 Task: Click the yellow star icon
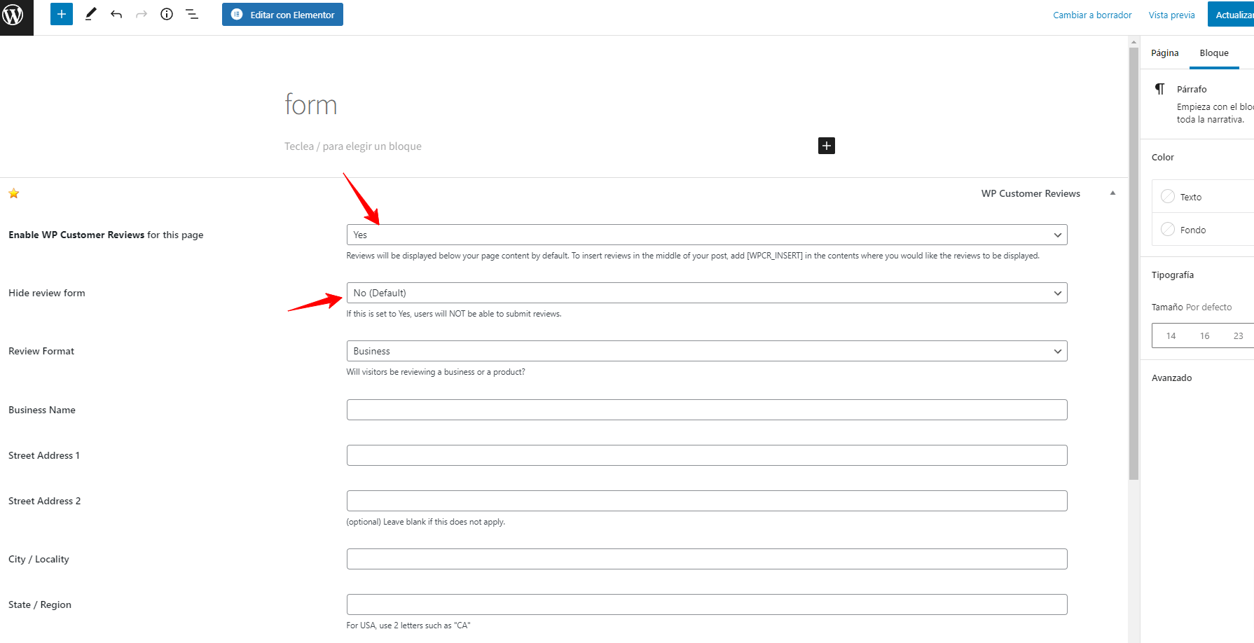[14, 193]
